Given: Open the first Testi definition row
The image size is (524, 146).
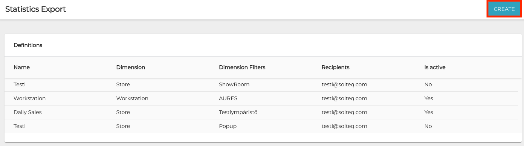Looking at the screenshot, I should point(261,84).
